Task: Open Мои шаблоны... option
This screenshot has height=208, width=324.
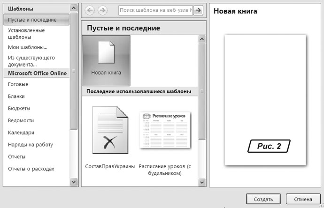Action: (x=28, y=47)
